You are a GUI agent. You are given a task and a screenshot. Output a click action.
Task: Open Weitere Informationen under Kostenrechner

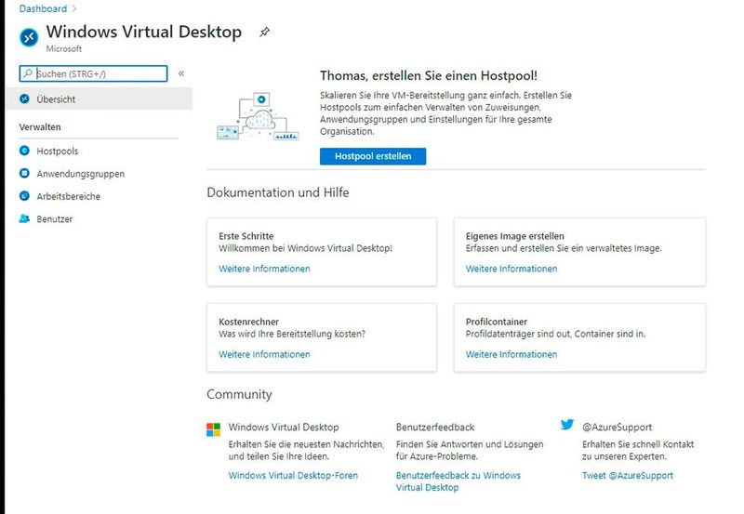(264, 355)
